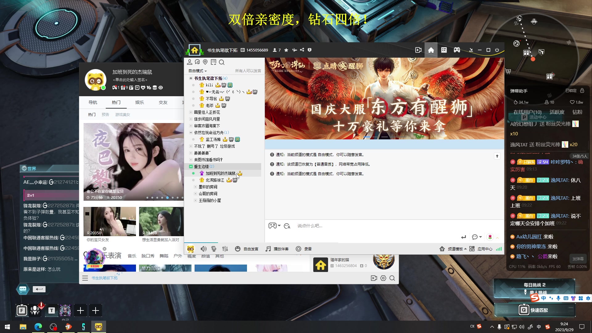Open the gamepad icon in title bar

pos(457,50)
